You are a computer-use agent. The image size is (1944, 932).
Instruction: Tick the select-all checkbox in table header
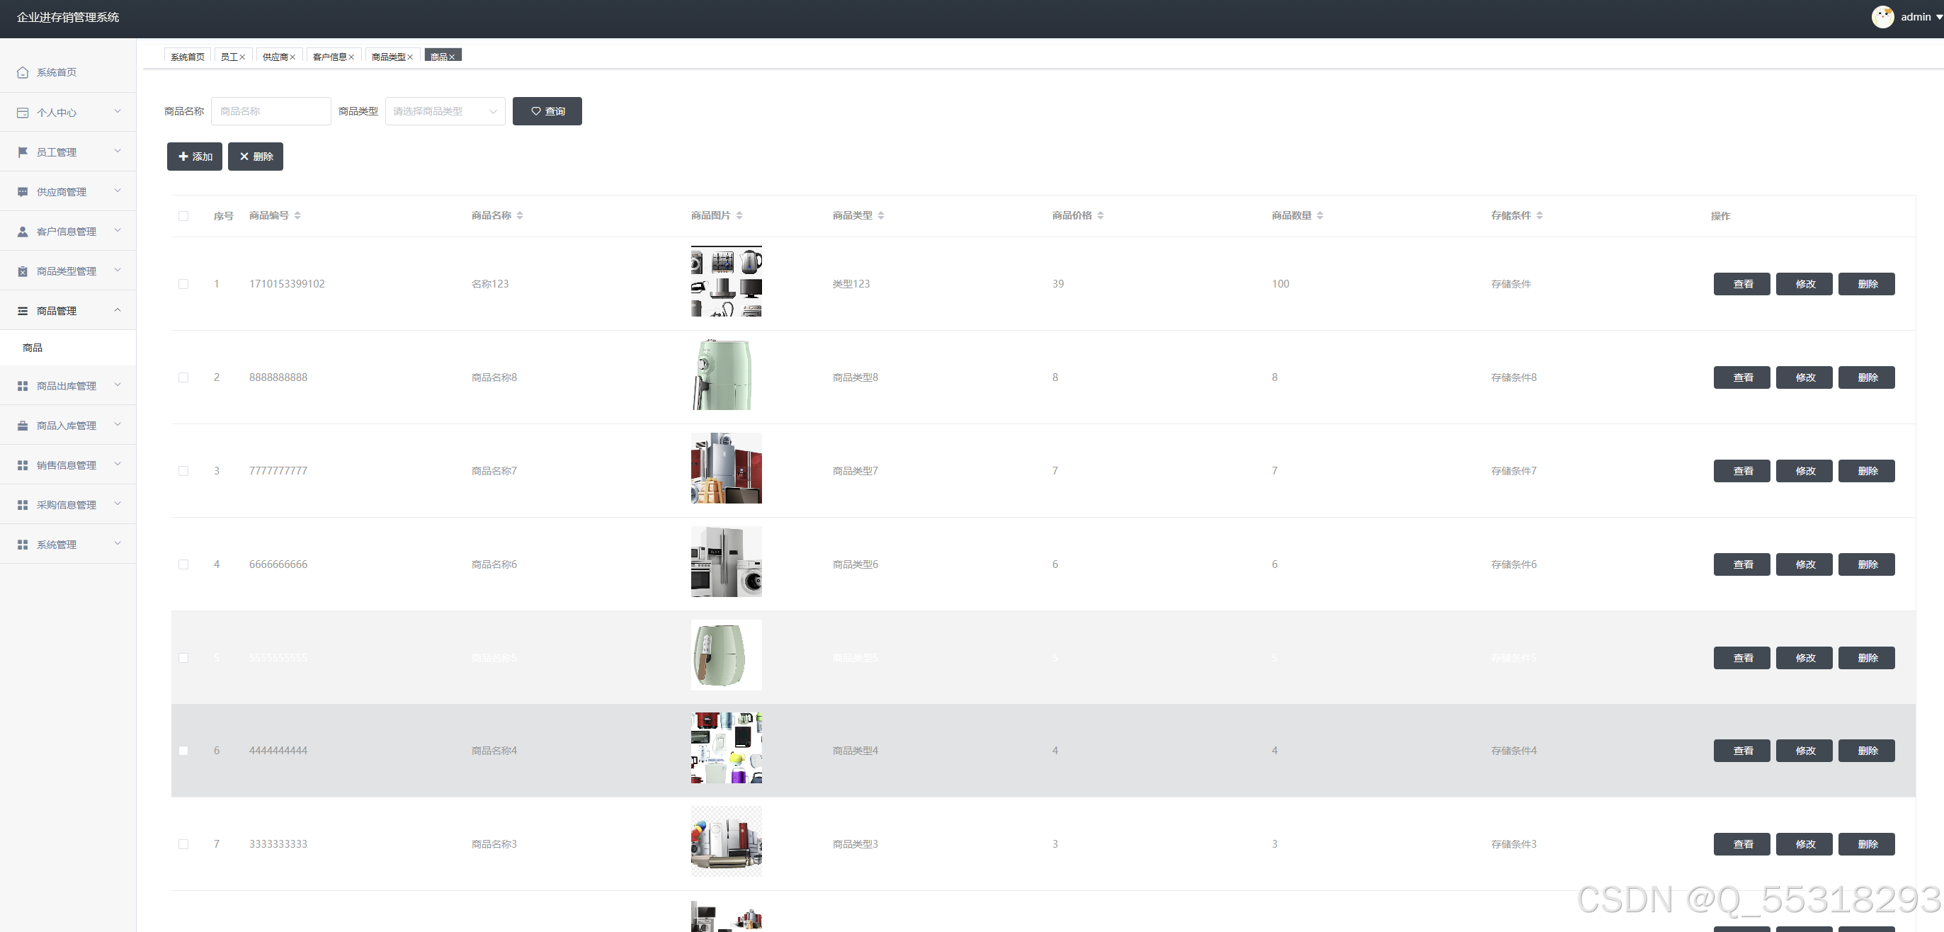[183, 216]
